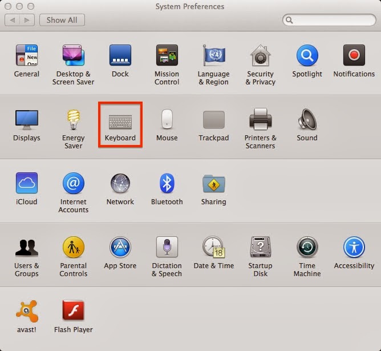Click the magnifier icon in search field

(289, 20)
